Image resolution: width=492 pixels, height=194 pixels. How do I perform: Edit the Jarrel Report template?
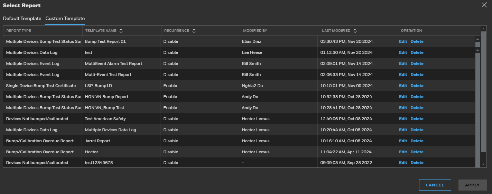[x=403, y=141]
